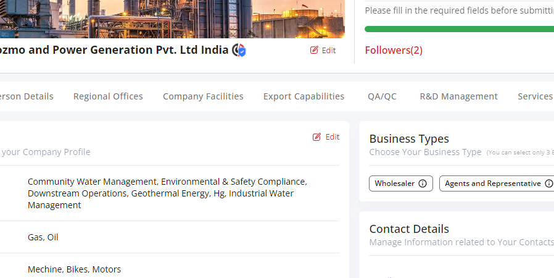The width and height of the screenshot is (554, 278).
Task: Switch to the Services tab
Action: 535,96
